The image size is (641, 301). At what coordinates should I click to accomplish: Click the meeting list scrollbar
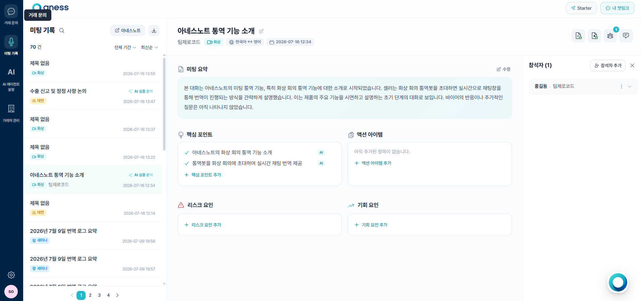(x=164, y=104)
